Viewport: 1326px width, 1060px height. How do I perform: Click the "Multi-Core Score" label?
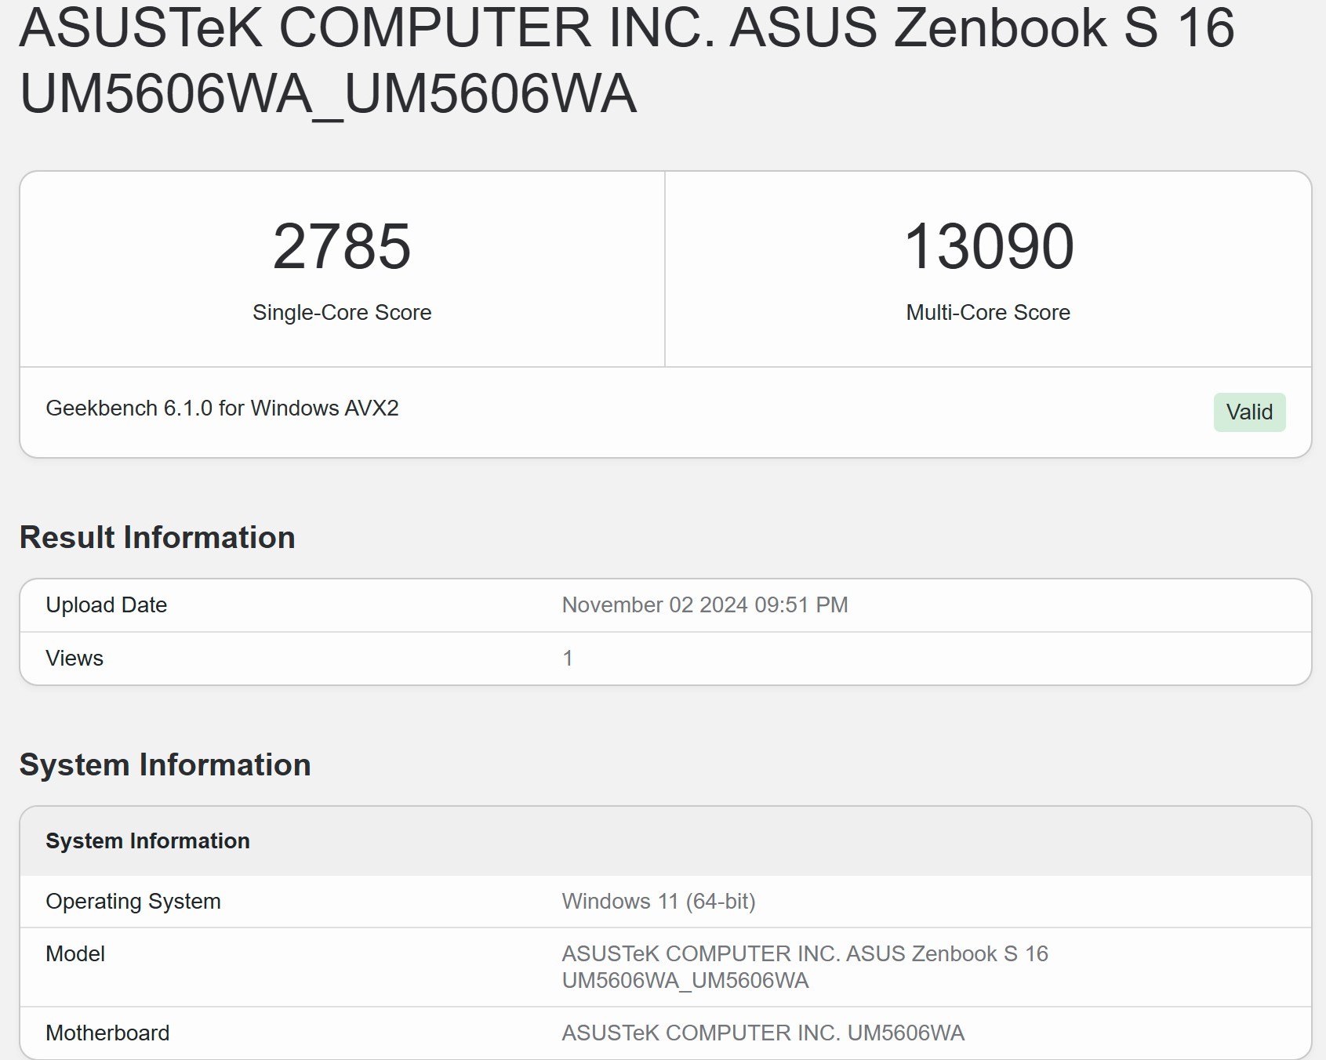coord(988,312)
